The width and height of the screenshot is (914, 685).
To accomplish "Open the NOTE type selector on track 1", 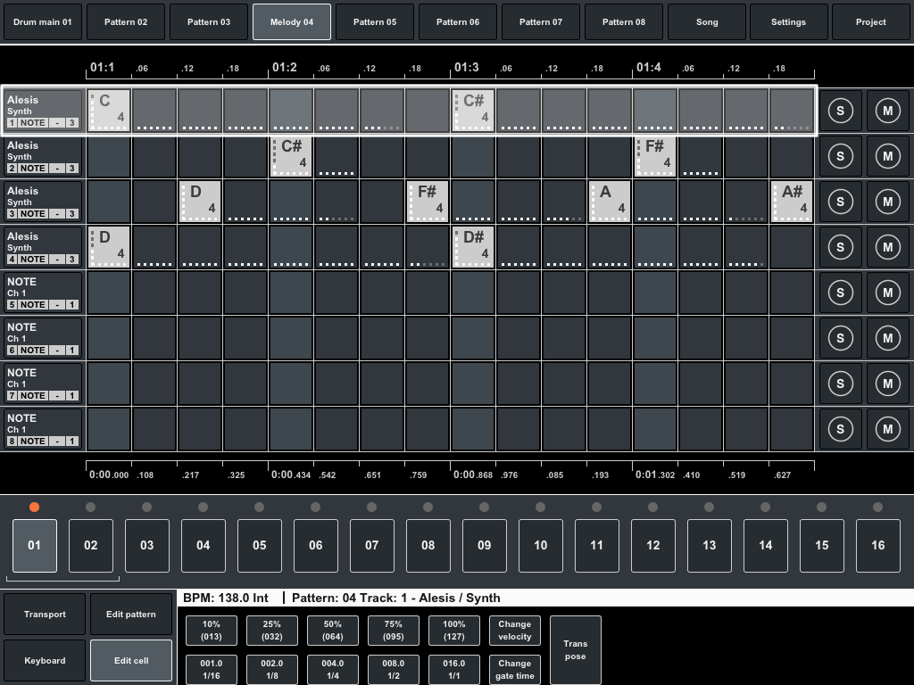I will (x=31, y=122).
